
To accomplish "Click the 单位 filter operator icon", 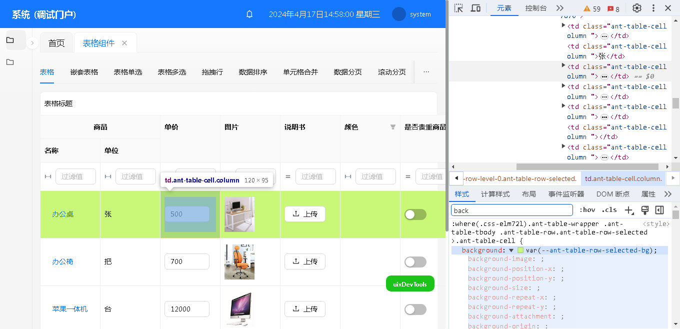I will [x=108, y=176].
